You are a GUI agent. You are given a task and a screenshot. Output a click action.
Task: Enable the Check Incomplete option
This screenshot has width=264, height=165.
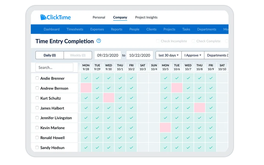coord(158,41)
